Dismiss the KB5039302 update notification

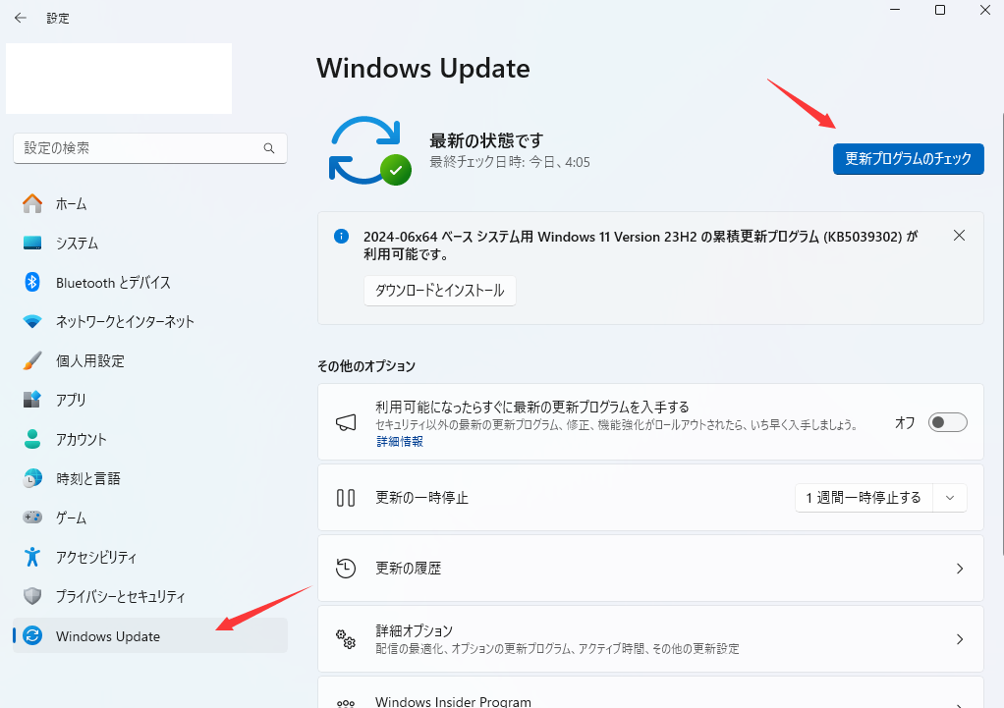960,236
